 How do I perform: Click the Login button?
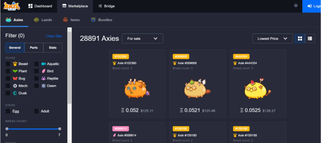312,6
